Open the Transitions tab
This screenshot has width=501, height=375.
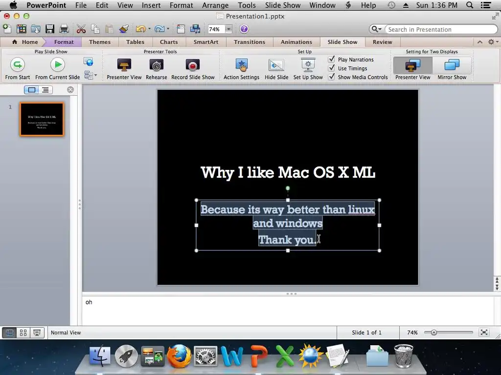point(250,42)
